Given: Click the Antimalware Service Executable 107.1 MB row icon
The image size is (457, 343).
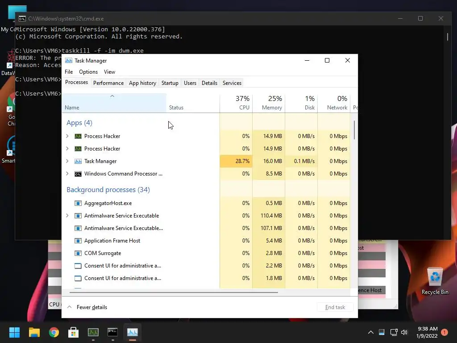Looking at the screenshot, I should [x=78, y=228].
